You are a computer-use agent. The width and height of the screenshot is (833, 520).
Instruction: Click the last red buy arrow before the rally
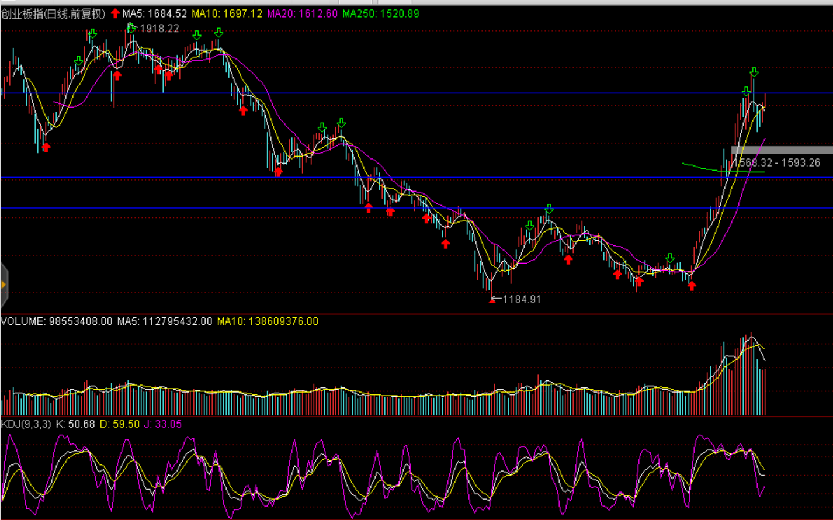point(692,286)
